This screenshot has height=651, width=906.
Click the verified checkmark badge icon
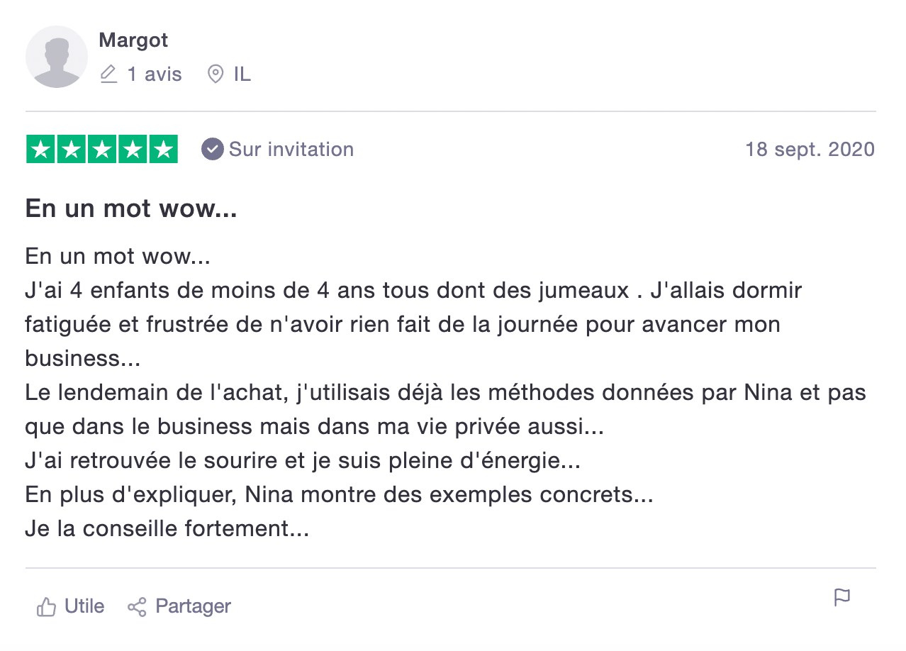(x=212, y=149)
